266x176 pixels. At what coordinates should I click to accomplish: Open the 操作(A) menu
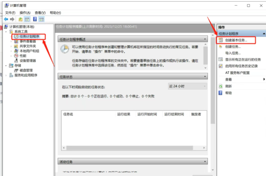pos(25,13)
